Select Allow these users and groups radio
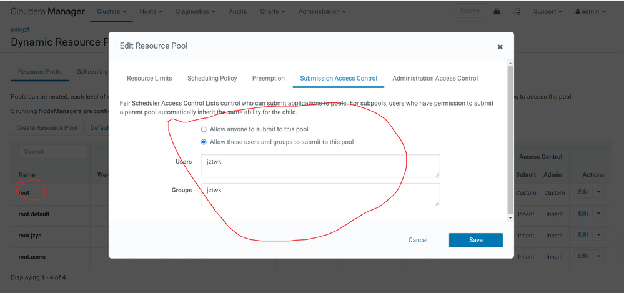 (x=204, y=142)
